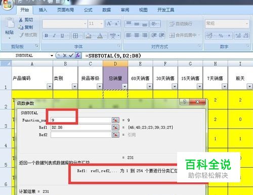This screenshot has width=253, height=195.
Task: Open number format dropdown (常规)
Action: coord(247,23)
